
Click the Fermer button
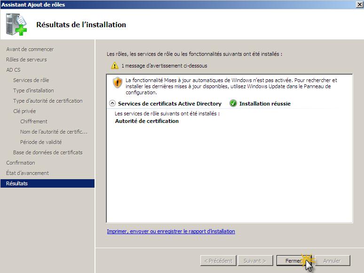tap(294, 261)
